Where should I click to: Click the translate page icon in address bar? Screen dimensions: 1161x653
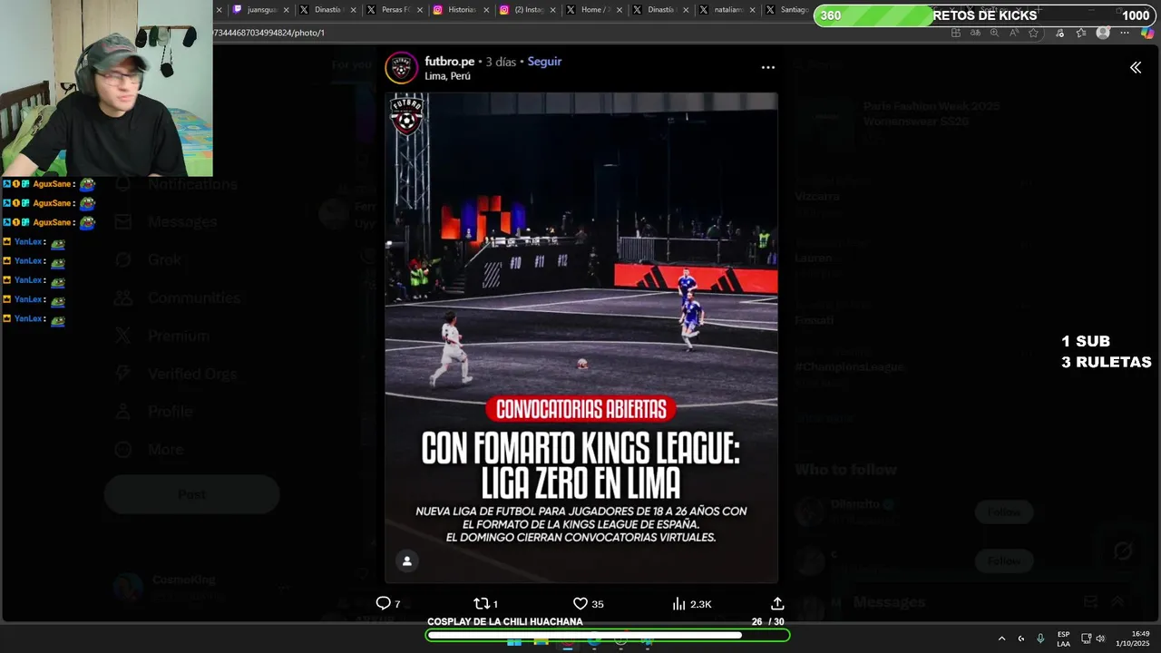(975, 33)
